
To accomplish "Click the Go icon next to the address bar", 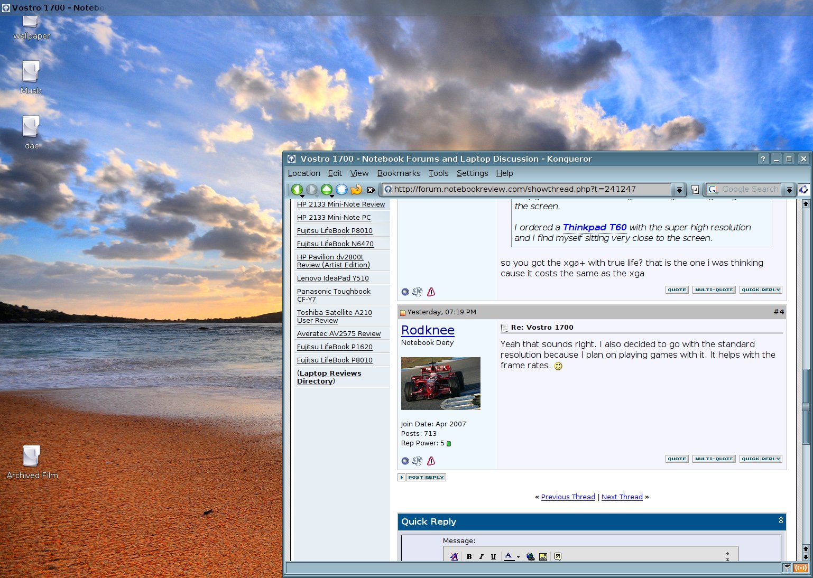I will coord(695,190).
